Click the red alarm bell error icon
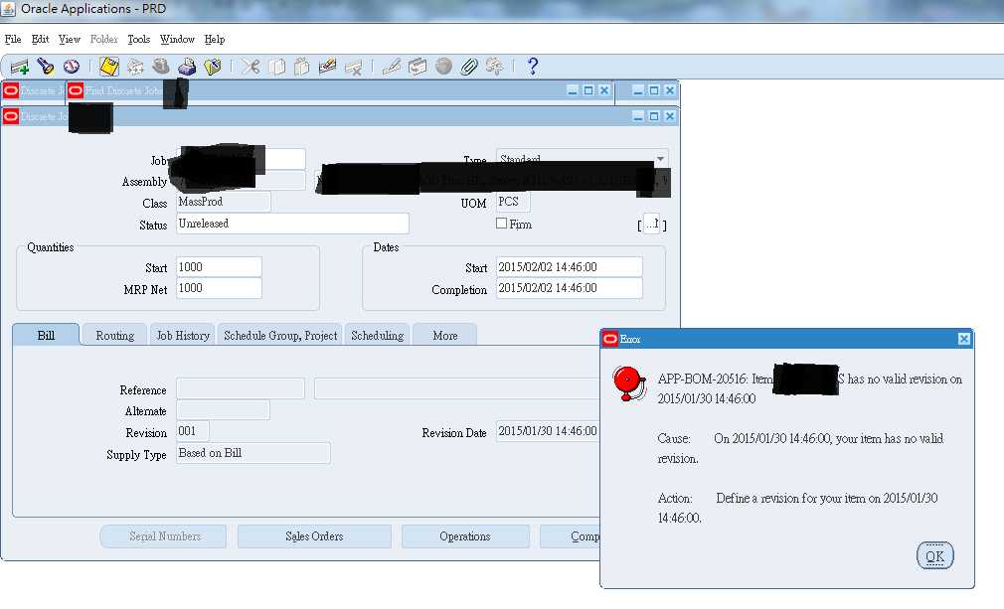The height and width of the screenshot is (609, 1004). pos(628,383)
